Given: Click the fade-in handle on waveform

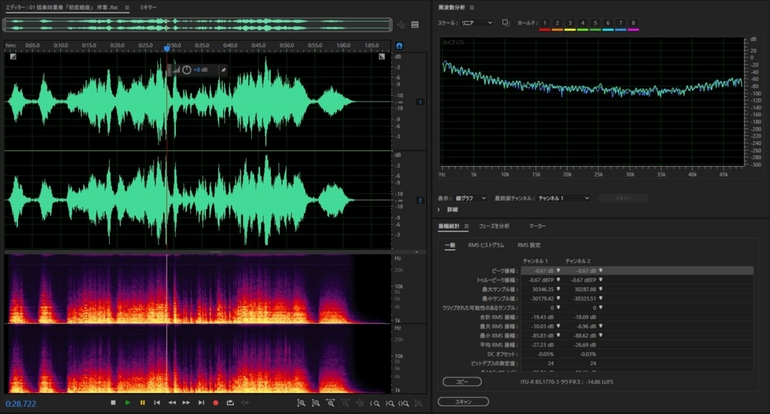Looking at the screenshot, I should (x=14, y=56).
